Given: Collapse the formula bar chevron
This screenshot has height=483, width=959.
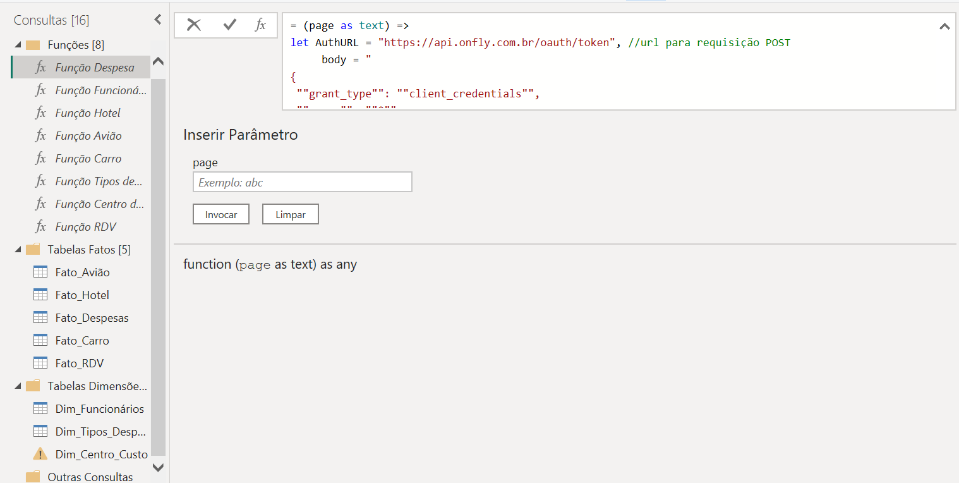Looking at the screenshot, I should (944, 27).
